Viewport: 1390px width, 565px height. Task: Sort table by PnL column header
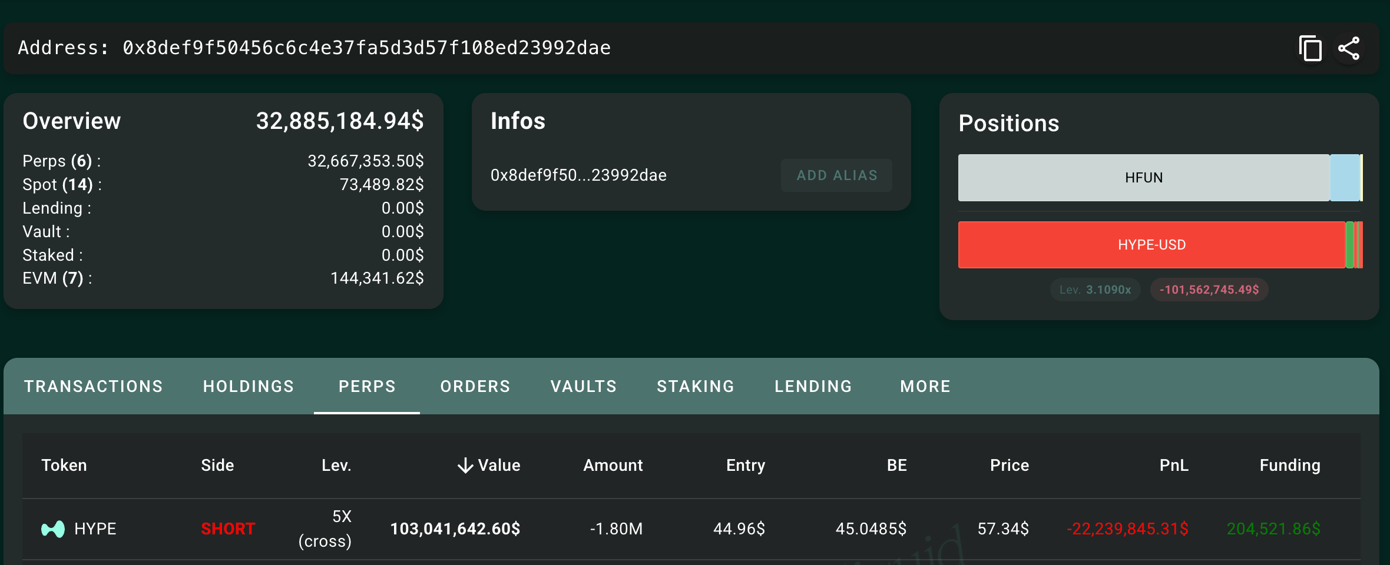1174,466
